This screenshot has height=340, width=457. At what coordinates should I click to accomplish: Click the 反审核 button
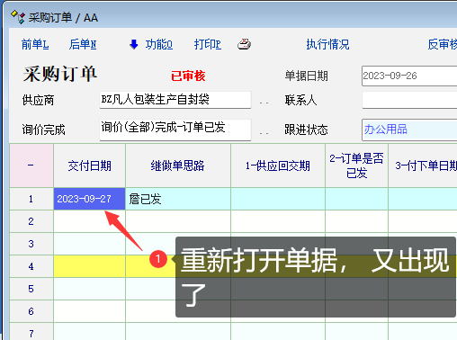point(443,44)
